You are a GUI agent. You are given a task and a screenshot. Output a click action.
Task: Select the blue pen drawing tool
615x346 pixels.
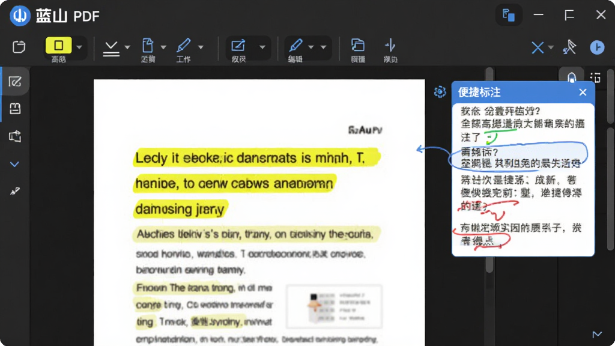pyautogui.click(x=183, y=46)
